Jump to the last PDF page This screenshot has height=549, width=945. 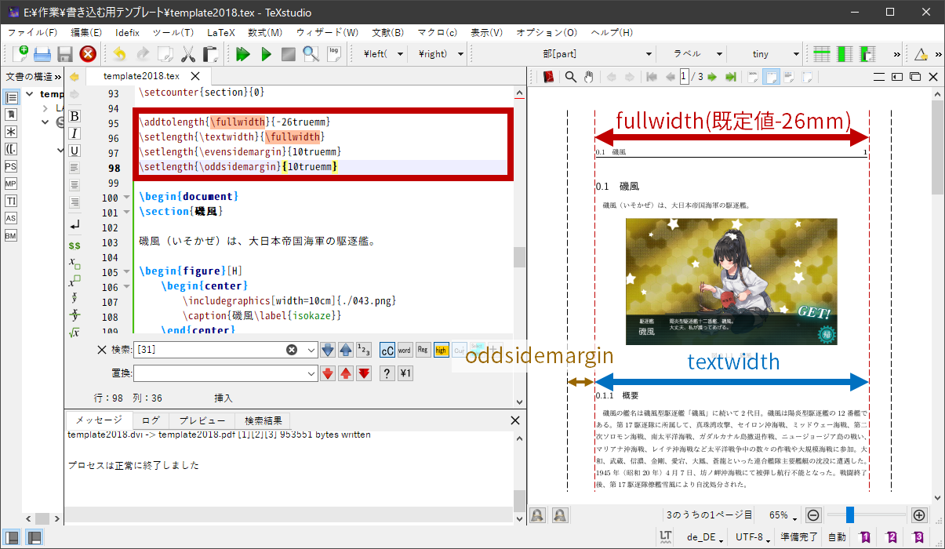click(x=731, y=77)
